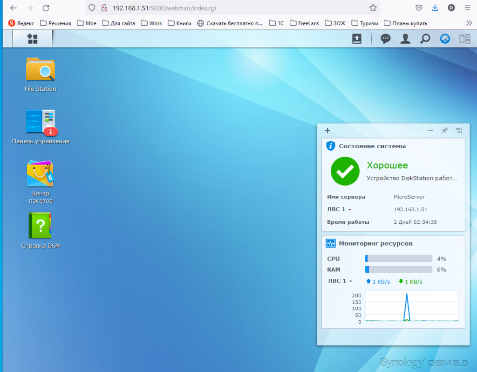This screenshot has height=372, width=477.
Task: Click the upload queue icon in DSM taskbar
Action: click(356, 39)
